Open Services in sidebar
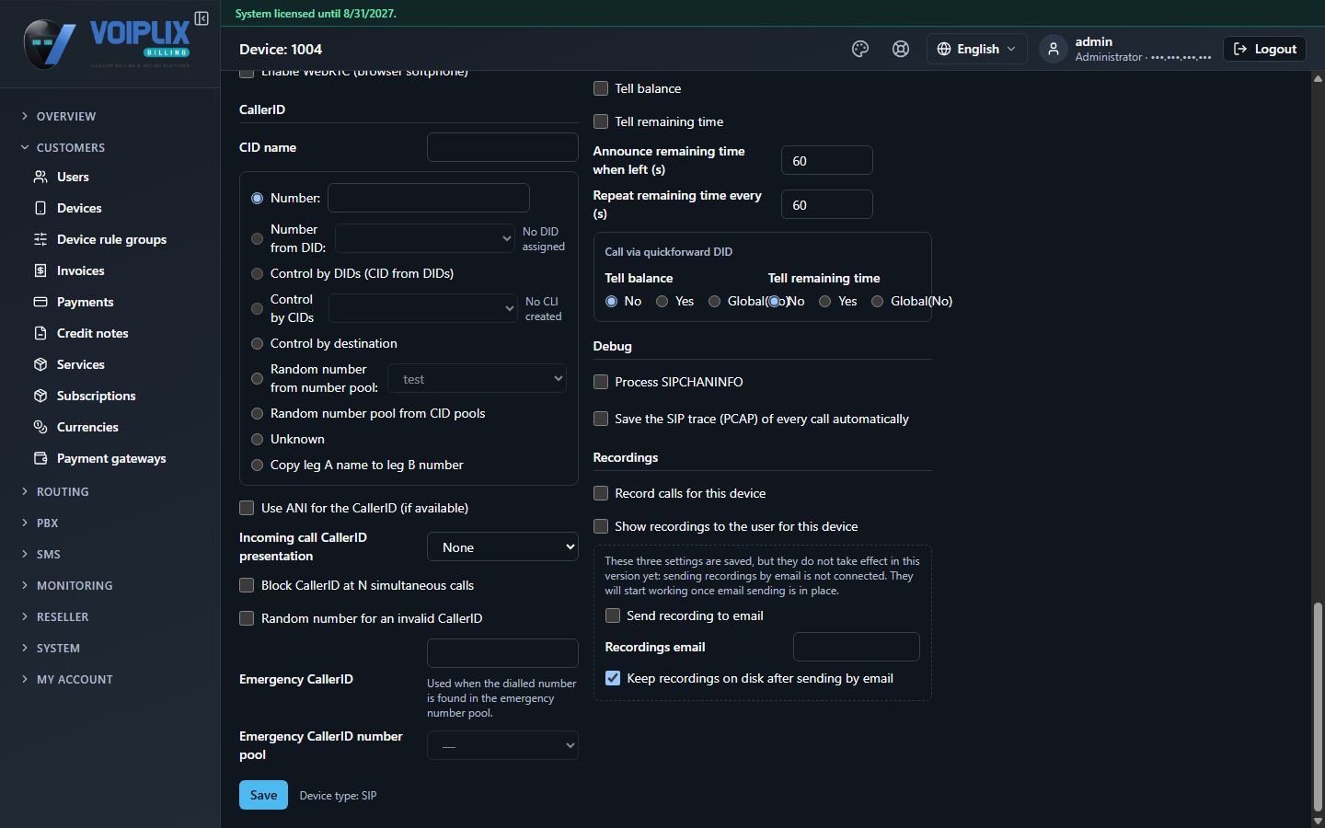 pyautogui.click(x=80, y=364)
